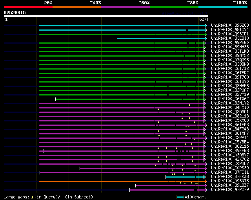Viewport: 251px width, 200px height.
Task: Click the cyan ~100% identity legend swatch
Action: [223, 7]
